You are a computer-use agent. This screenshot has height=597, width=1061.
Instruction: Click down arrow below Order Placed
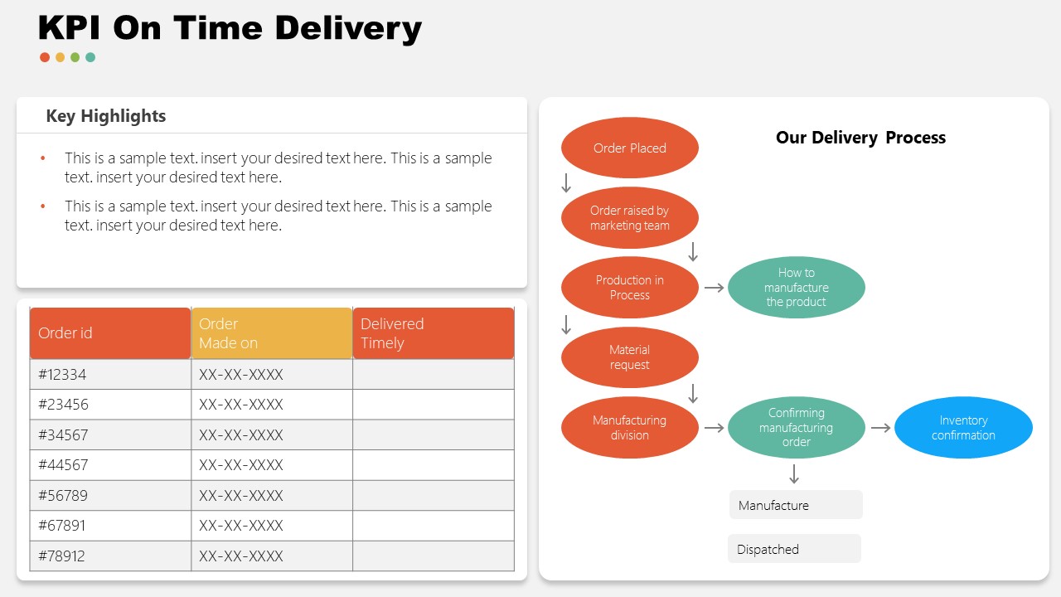(x=566, y=183)
